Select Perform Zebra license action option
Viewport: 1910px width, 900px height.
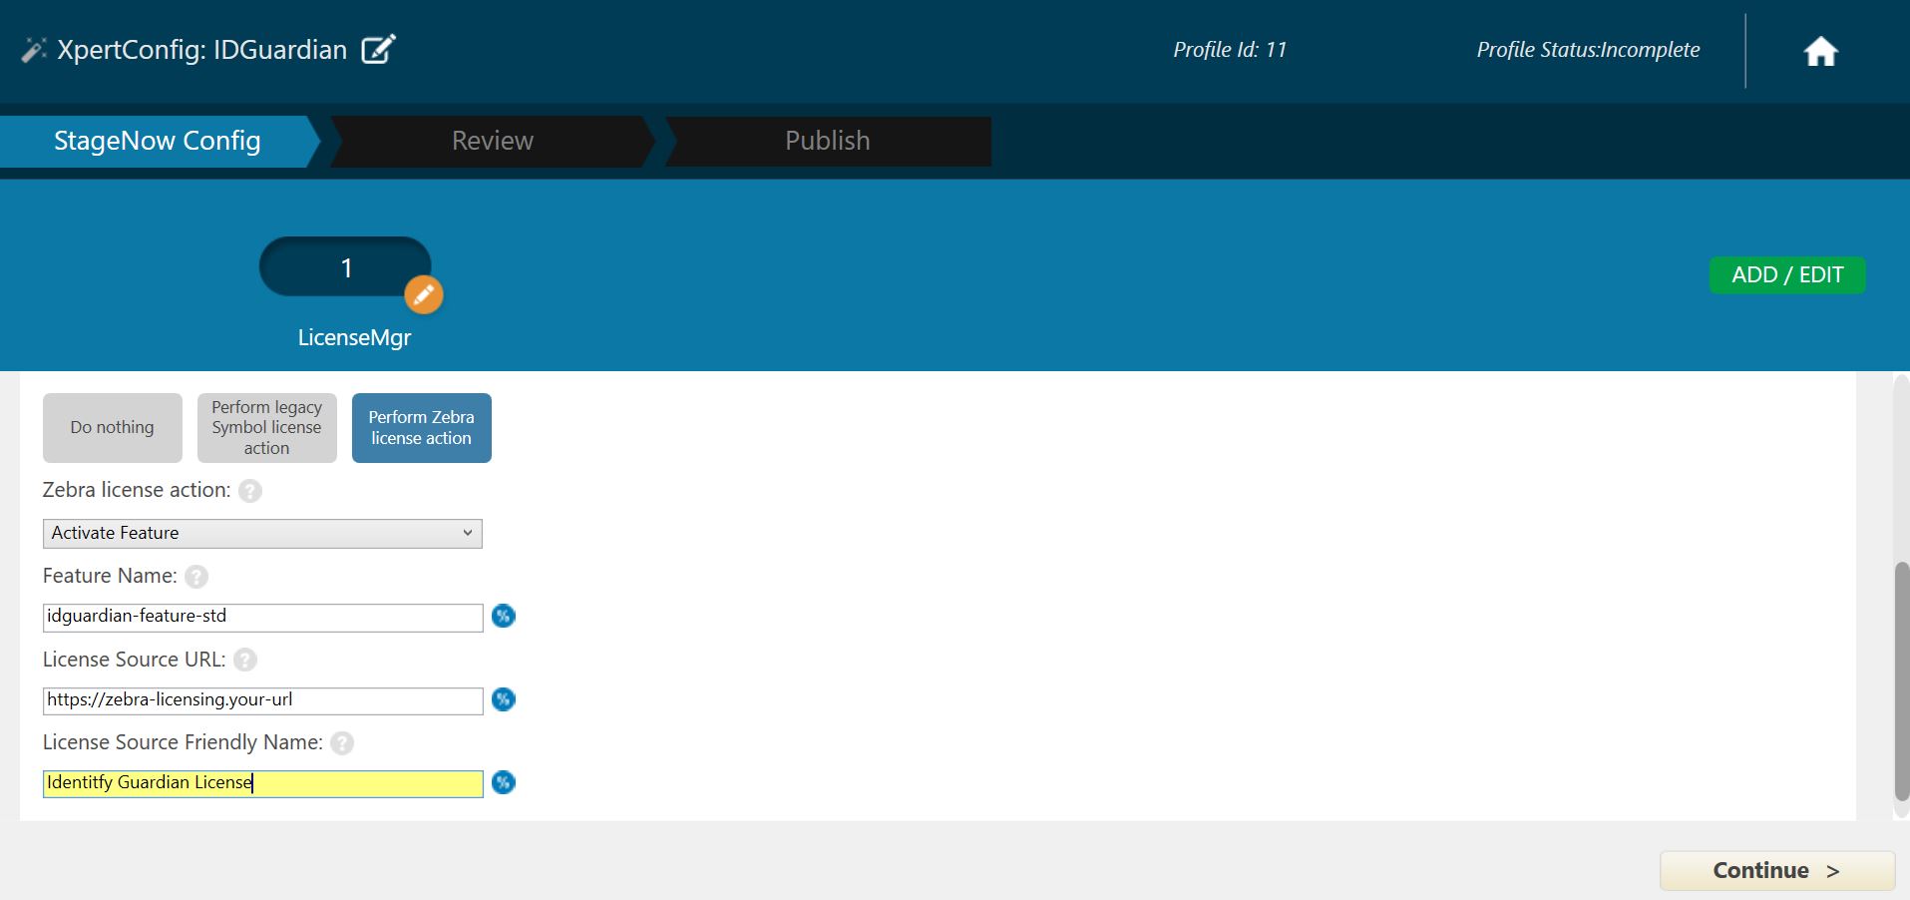coord(421,428)
